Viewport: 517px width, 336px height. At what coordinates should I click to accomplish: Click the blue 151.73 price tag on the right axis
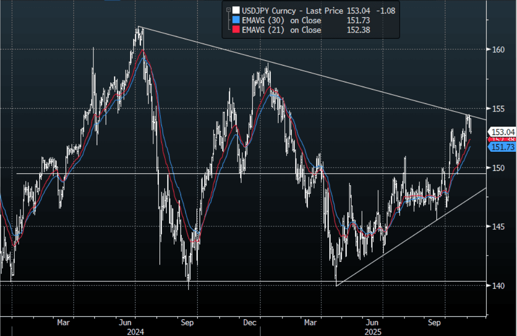pyautogui.click(x=502, y=147)
